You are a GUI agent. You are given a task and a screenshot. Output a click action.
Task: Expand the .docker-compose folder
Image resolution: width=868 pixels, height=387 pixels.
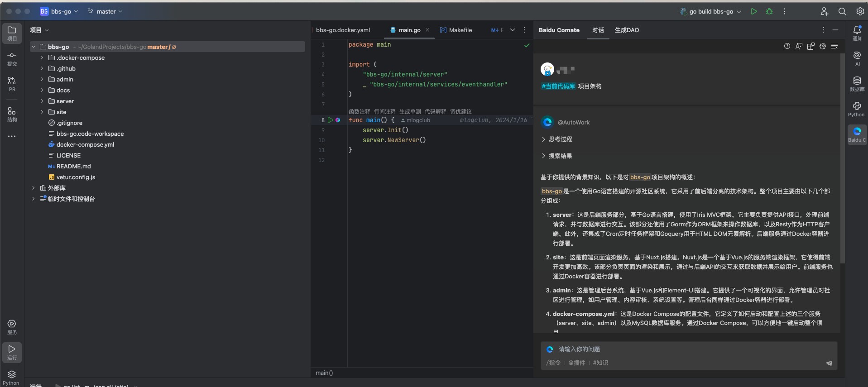(42, 57)
